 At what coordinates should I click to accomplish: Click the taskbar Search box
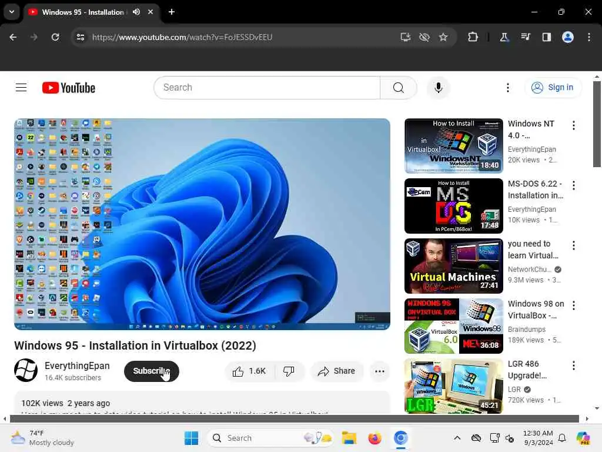point(270,438)
